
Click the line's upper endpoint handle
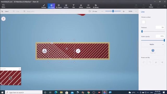click(x=52, y=43)
